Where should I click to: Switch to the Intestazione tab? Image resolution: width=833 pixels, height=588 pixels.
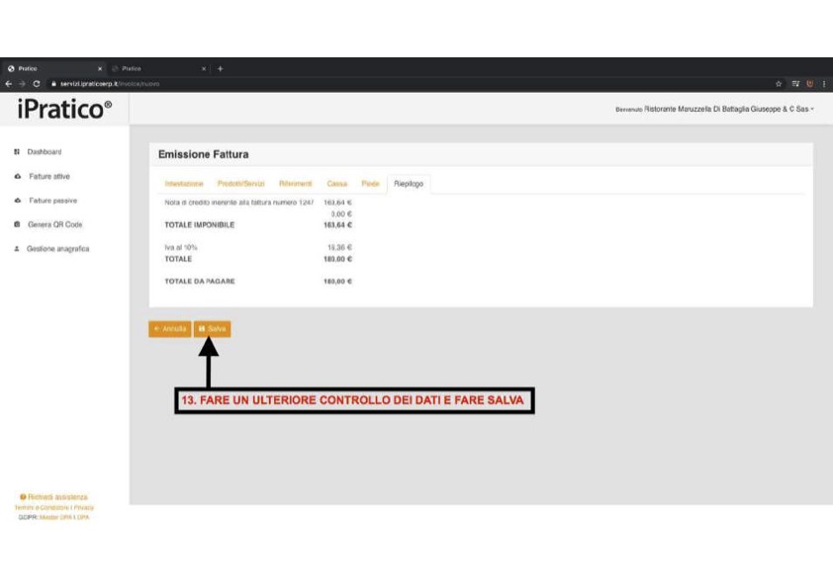183,184
